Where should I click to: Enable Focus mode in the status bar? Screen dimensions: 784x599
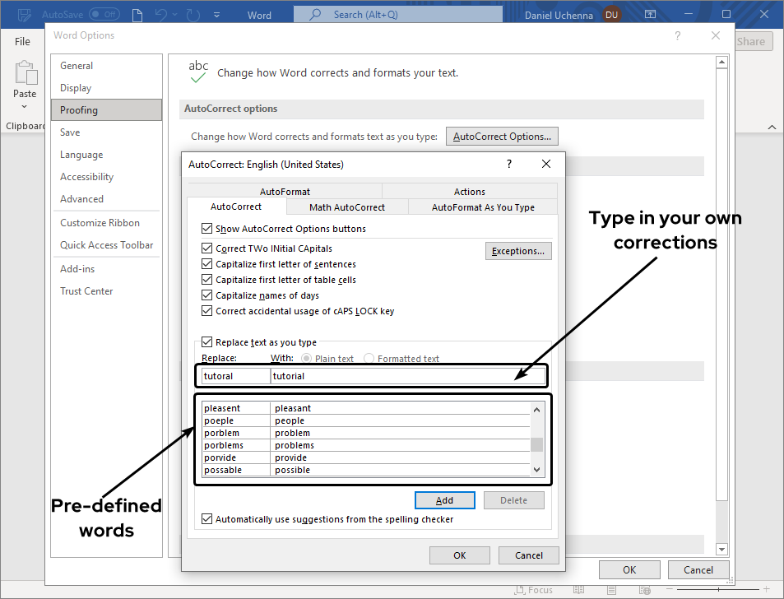point(534,590)
